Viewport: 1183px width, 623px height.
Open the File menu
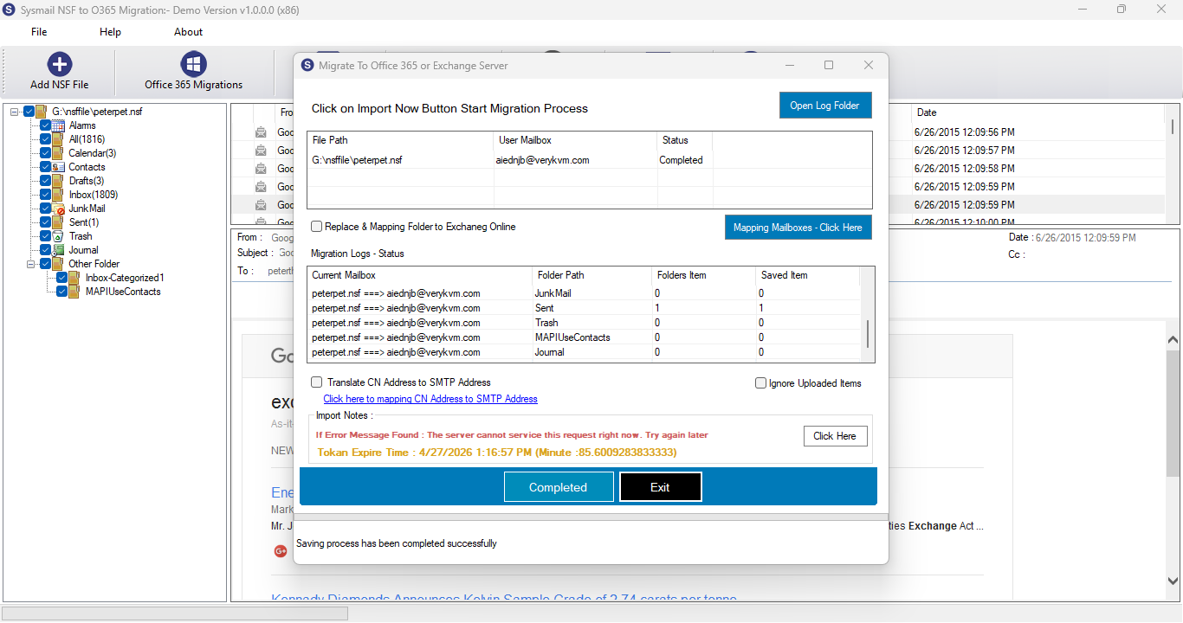39,32
